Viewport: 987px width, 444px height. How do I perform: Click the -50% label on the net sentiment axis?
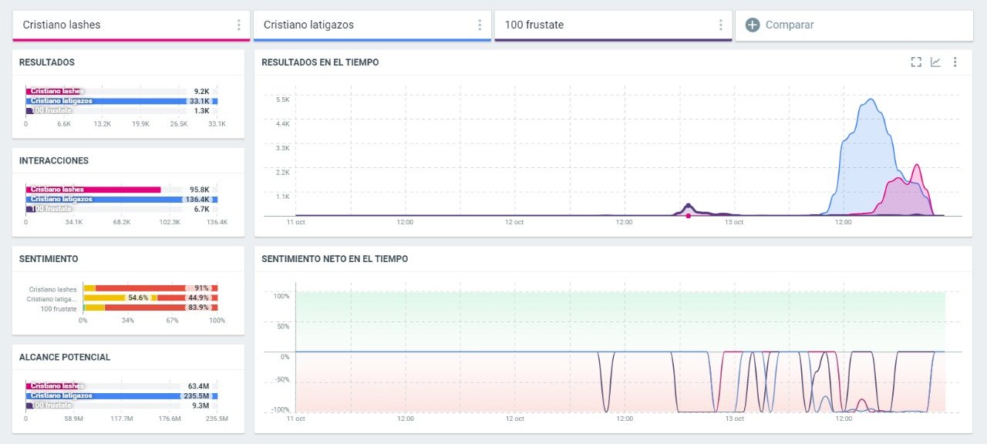point(281,379)
